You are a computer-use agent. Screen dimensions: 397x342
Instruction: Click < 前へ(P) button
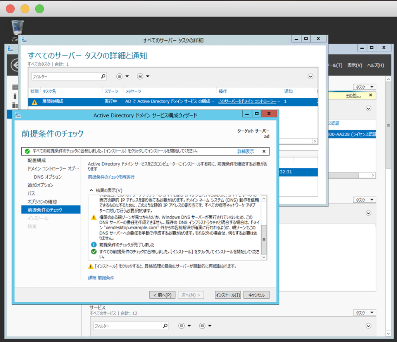(162, 295)
